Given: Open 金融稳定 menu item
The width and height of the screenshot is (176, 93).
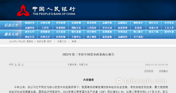Looking at the screenshot, I should coord(123,23).
